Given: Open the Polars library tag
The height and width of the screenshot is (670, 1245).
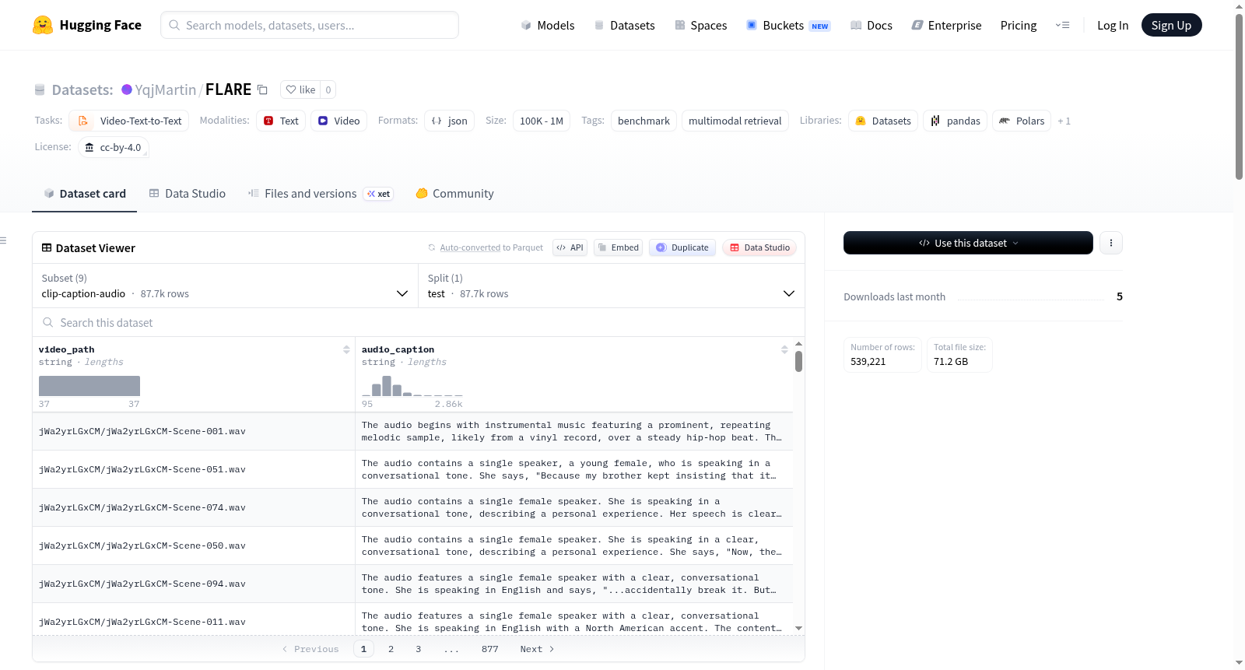Looking at the screenshot, I should pos(1022,121).
